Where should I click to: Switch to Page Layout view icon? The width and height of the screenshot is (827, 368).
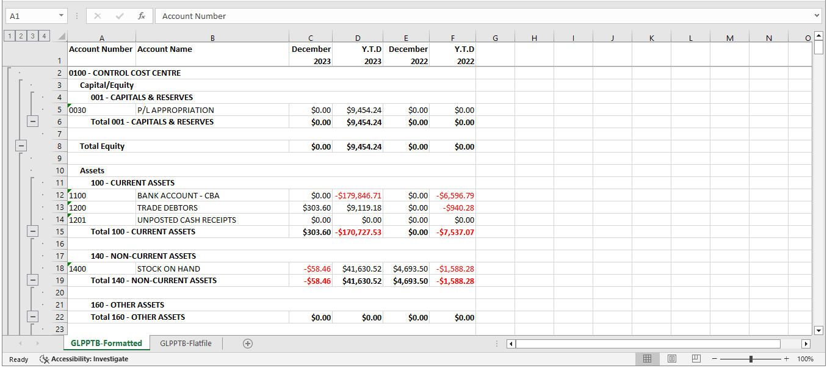pyautogui.click(x=672, y=359)
